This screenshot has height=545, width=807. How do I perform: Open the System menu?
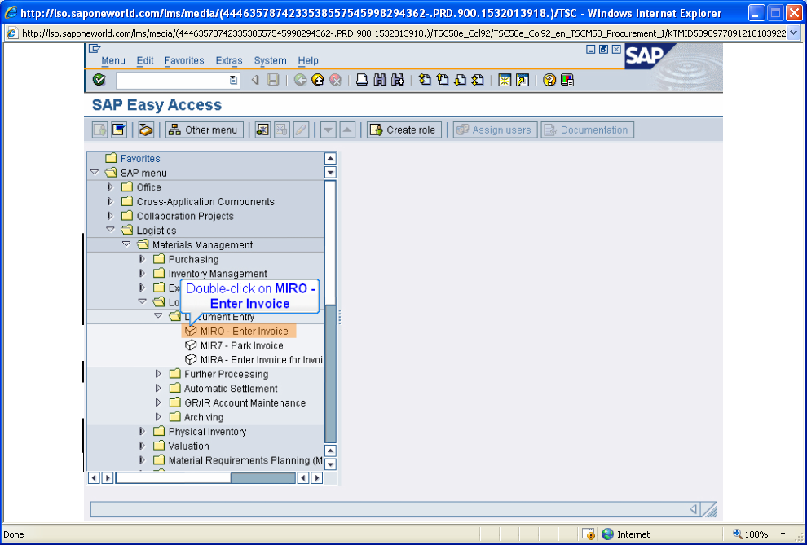click(x=270, y=60)
